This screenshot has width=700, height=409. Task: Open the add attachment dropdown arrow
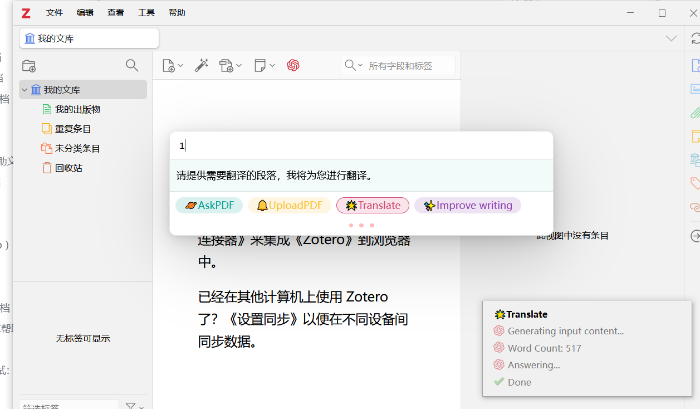239,66
